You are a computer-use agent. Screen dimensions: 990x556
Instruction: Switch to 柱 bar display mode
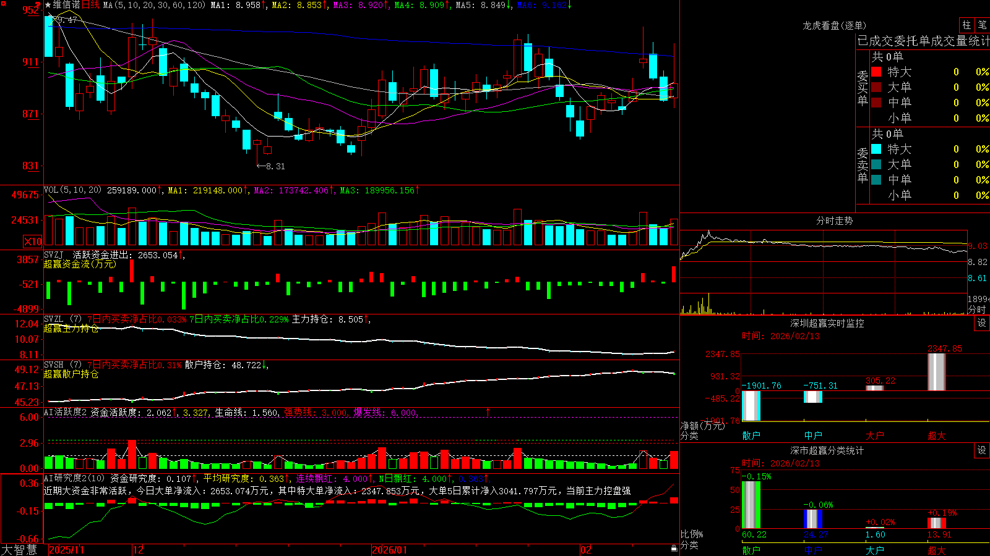pyautogui.click(x=966, y=25)
